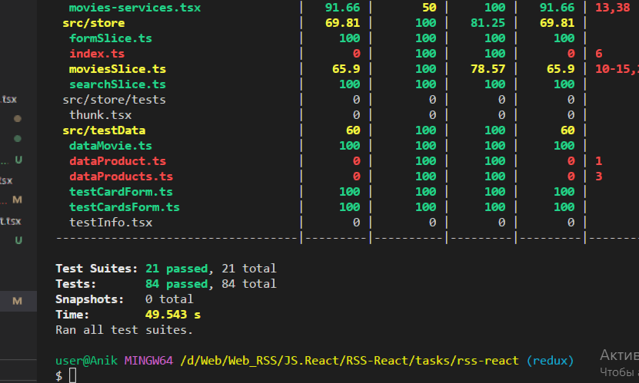The height and width of the screenshot is (383, 639).
Task: Click the formSlice.ts file name
Action: [x=111, y=38]
